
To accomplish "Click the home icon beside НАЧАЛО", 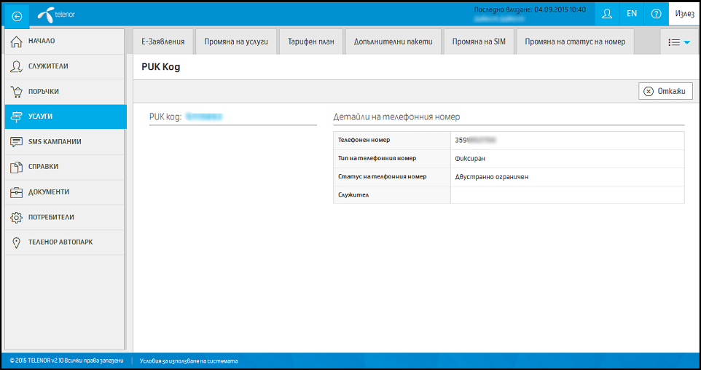I will [x=16, y=41].
